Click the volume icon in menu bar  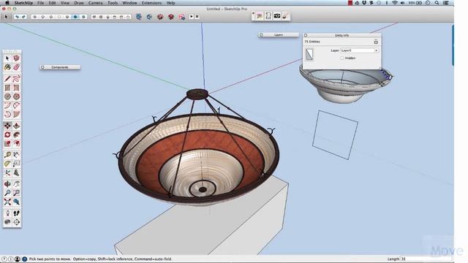tap(402, 3)
